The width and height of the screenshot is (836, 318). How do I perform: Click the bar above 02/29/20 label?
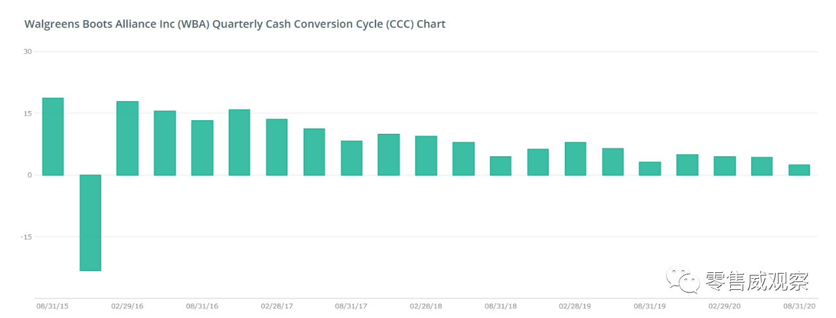[725, 166]
